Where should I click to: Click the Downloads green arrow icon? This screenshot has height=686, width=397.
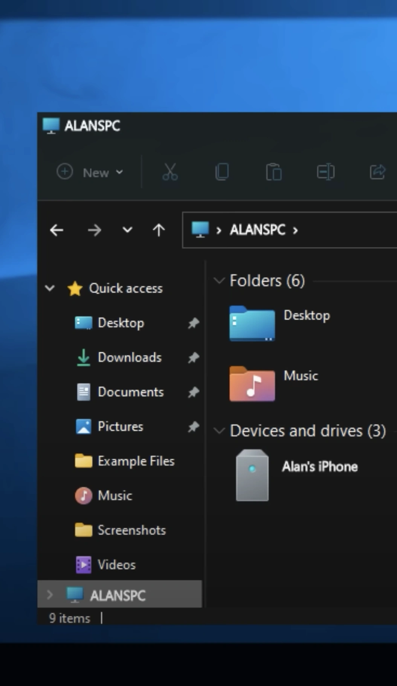coord(83,357)
